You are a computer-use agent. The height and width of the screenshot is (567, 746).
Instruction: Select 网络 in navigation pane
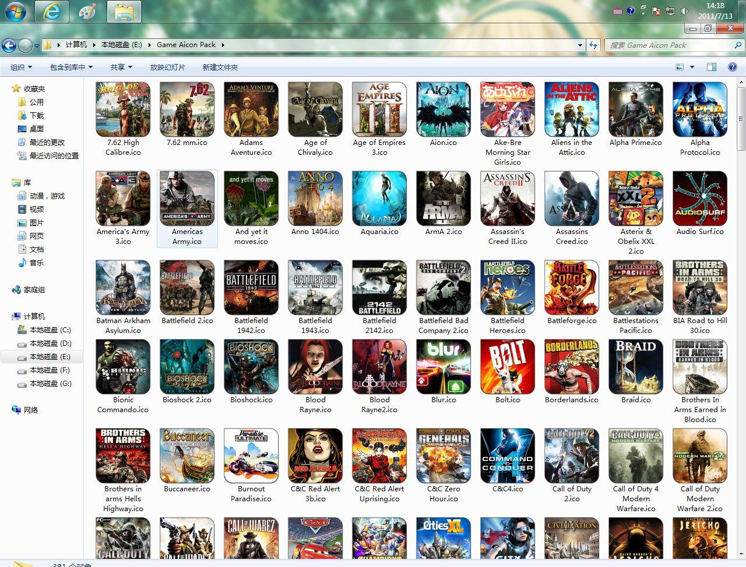[x=30, y=410]
